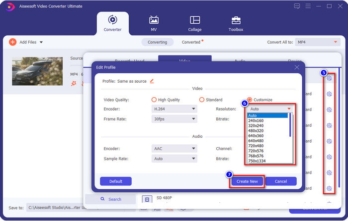Open the Toolbox tab

point(236,23)
